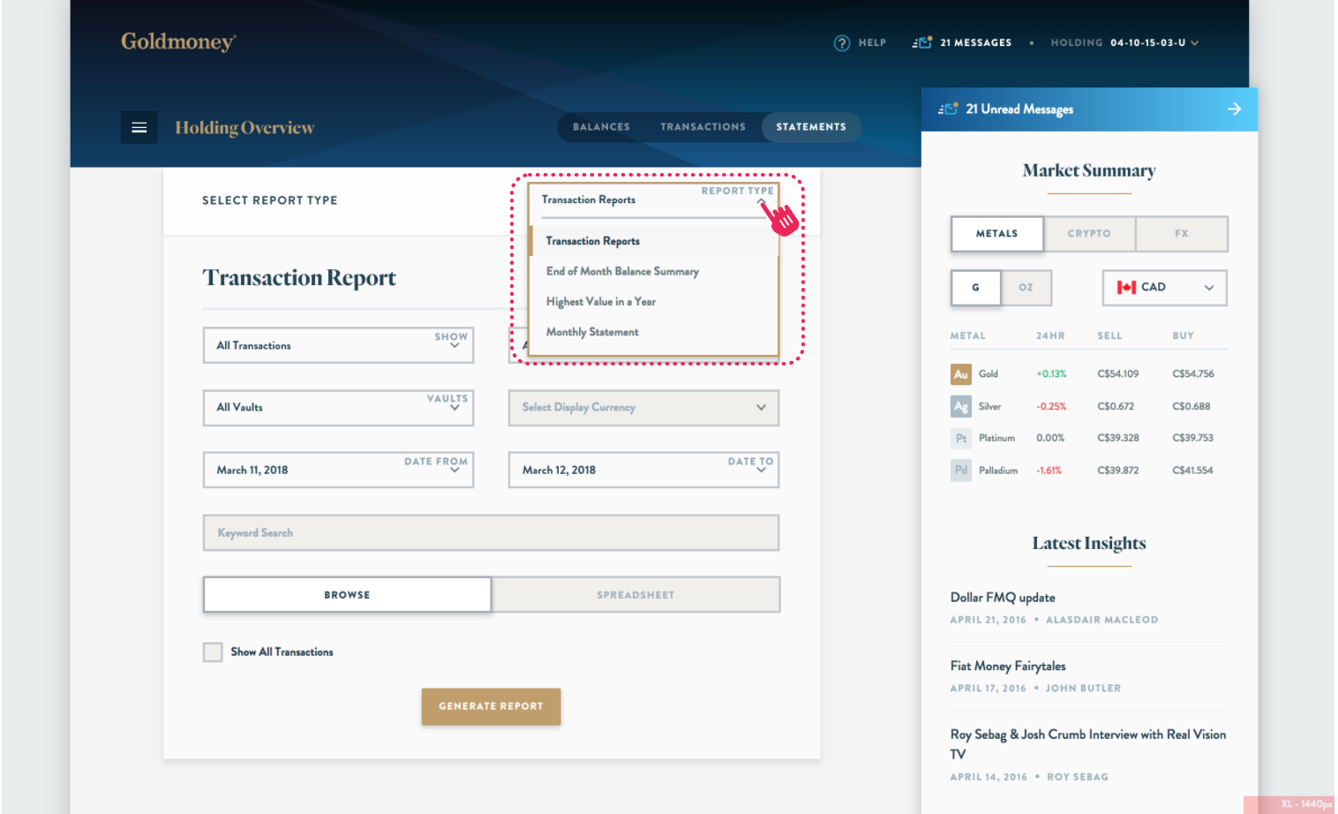Open the All Vaults dropdown
This screenshot has height=814, width=1338.
click(338, 408)
